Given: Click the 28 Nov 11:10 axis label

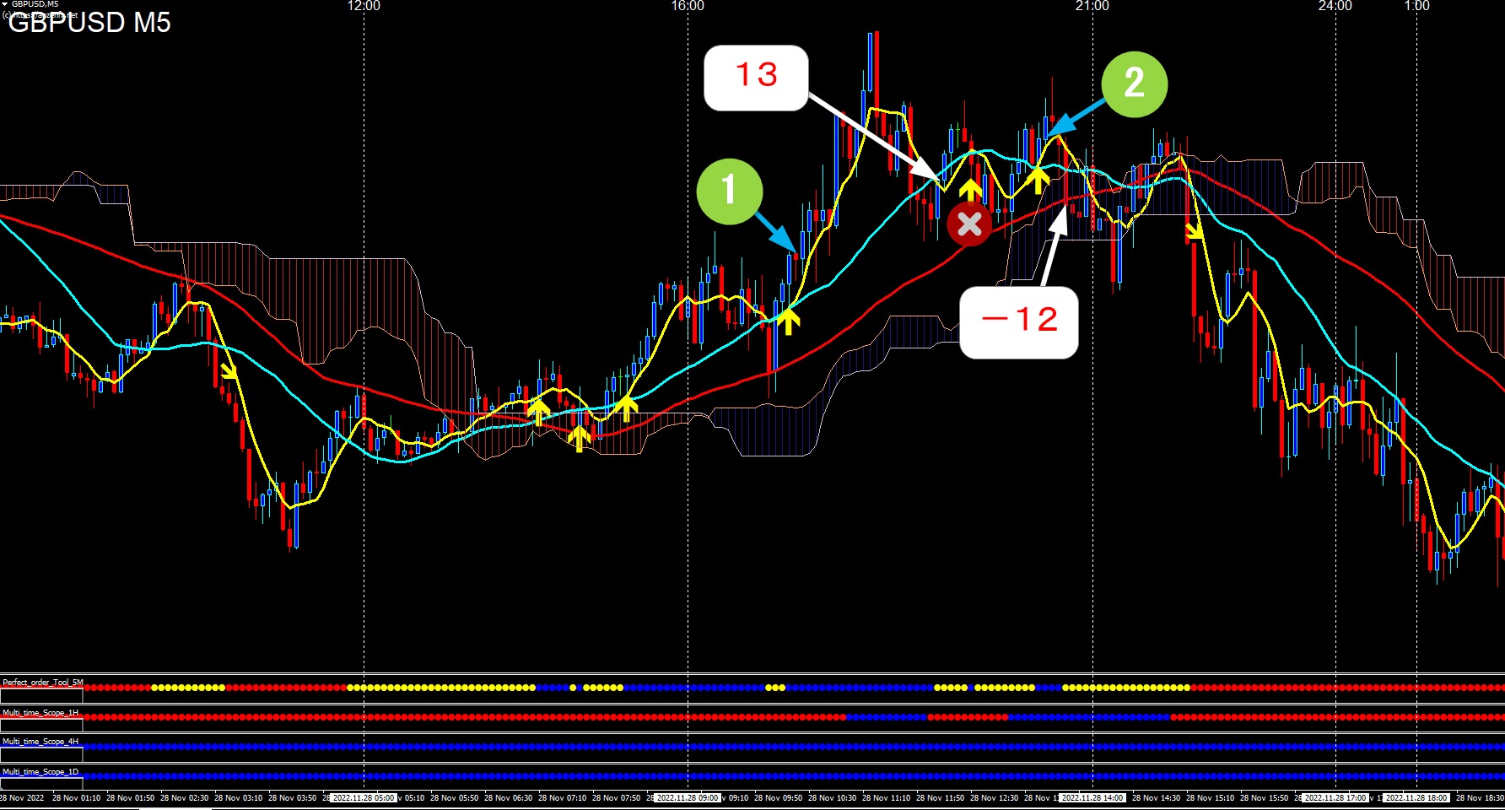Looking at the screenshot, I should pos(886,797).
